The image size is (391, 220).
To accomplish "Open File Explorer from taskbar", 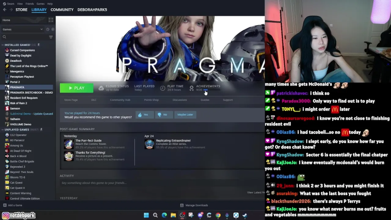I will pos(173,215).
